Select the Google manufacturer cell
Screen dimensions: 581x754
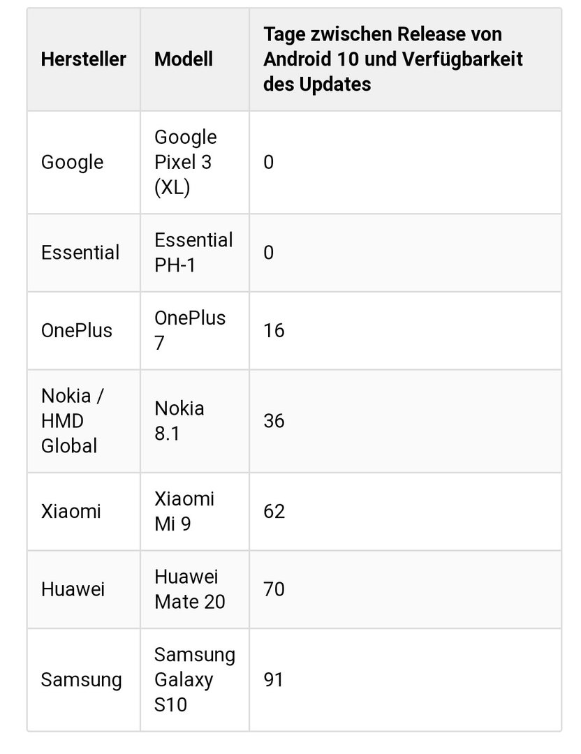[84, 163]
